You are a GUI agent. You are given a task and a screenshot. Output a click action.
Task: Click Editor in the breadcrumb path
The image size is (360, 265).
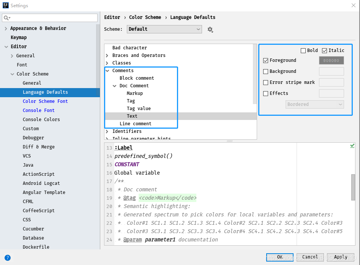(x=112, y=17)
